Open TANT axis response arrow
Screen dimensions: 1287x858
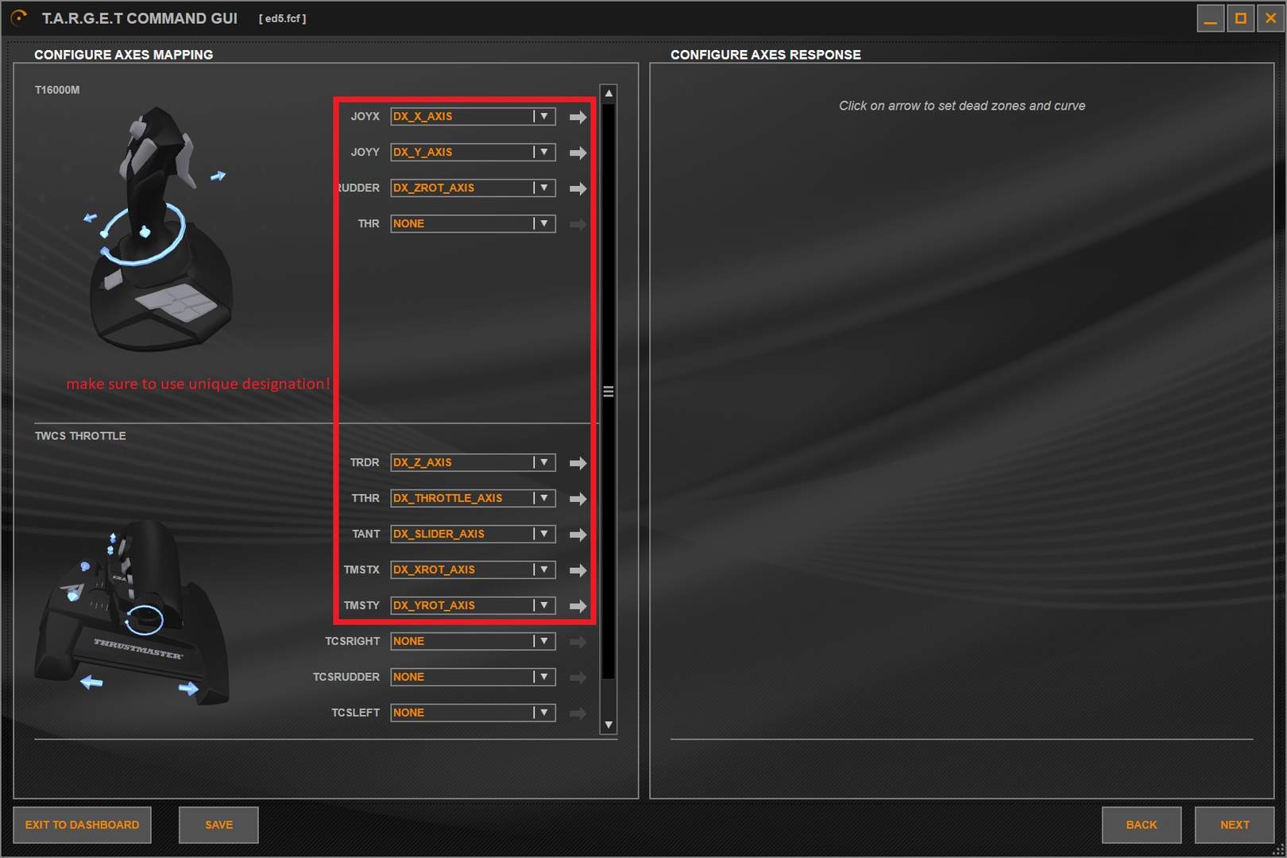coord(578,534)
